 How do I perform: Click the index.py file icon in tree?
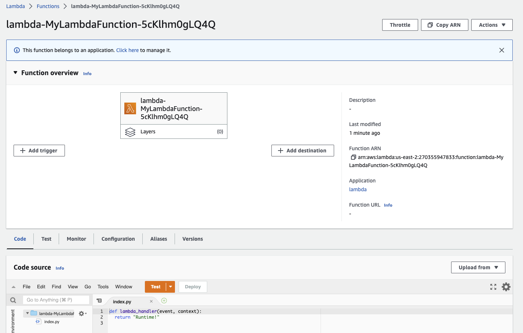(38, 322)
